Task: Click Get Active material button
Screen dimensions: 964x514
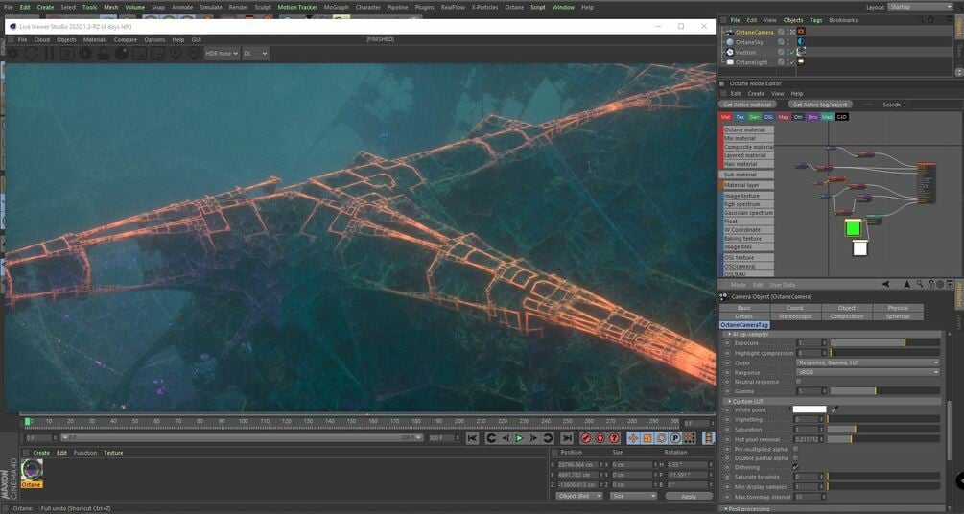Action: pyautogui.click(x=747, y=105)
